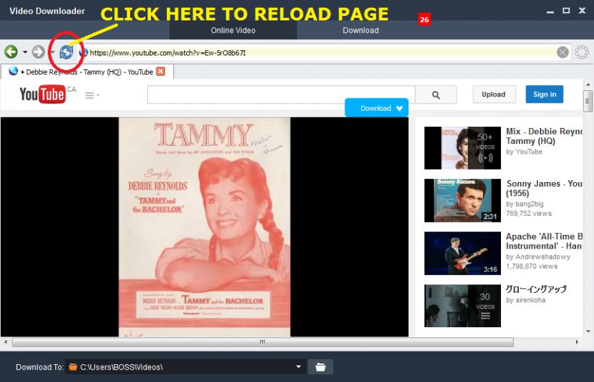Open the bang2big channel link
594x382 pixels.
pos(529,204)
